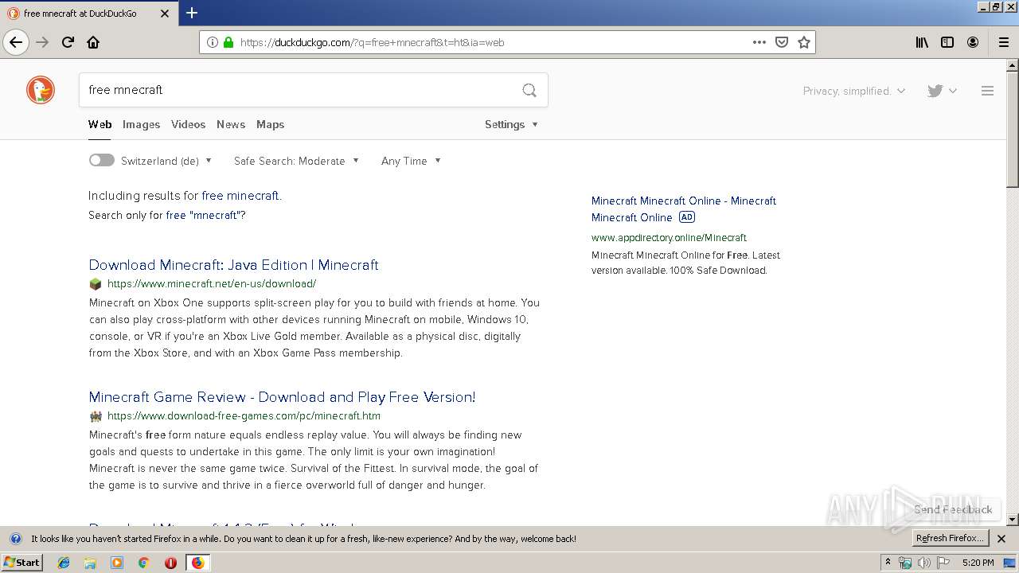
Task: Click the DuckDuckGo logo
Action: (41, 90)
